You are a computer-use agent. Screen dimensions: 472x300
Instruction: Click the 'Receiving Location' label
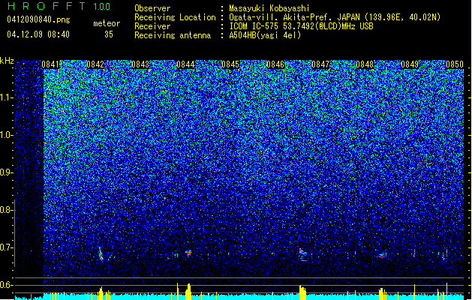tap(175, 17)
